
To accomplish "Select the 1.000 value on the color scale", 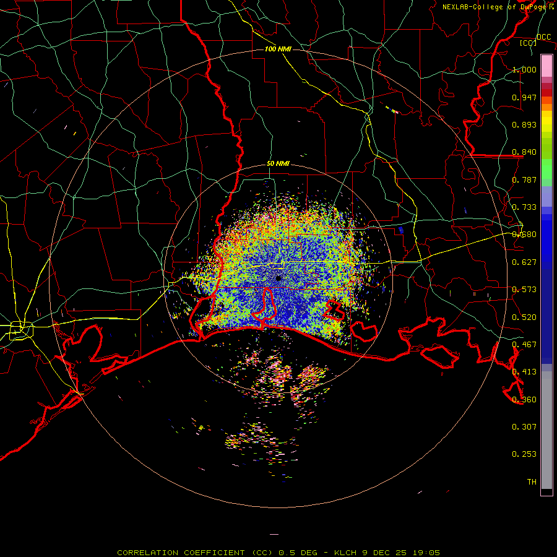I will [x=524, y=69].
